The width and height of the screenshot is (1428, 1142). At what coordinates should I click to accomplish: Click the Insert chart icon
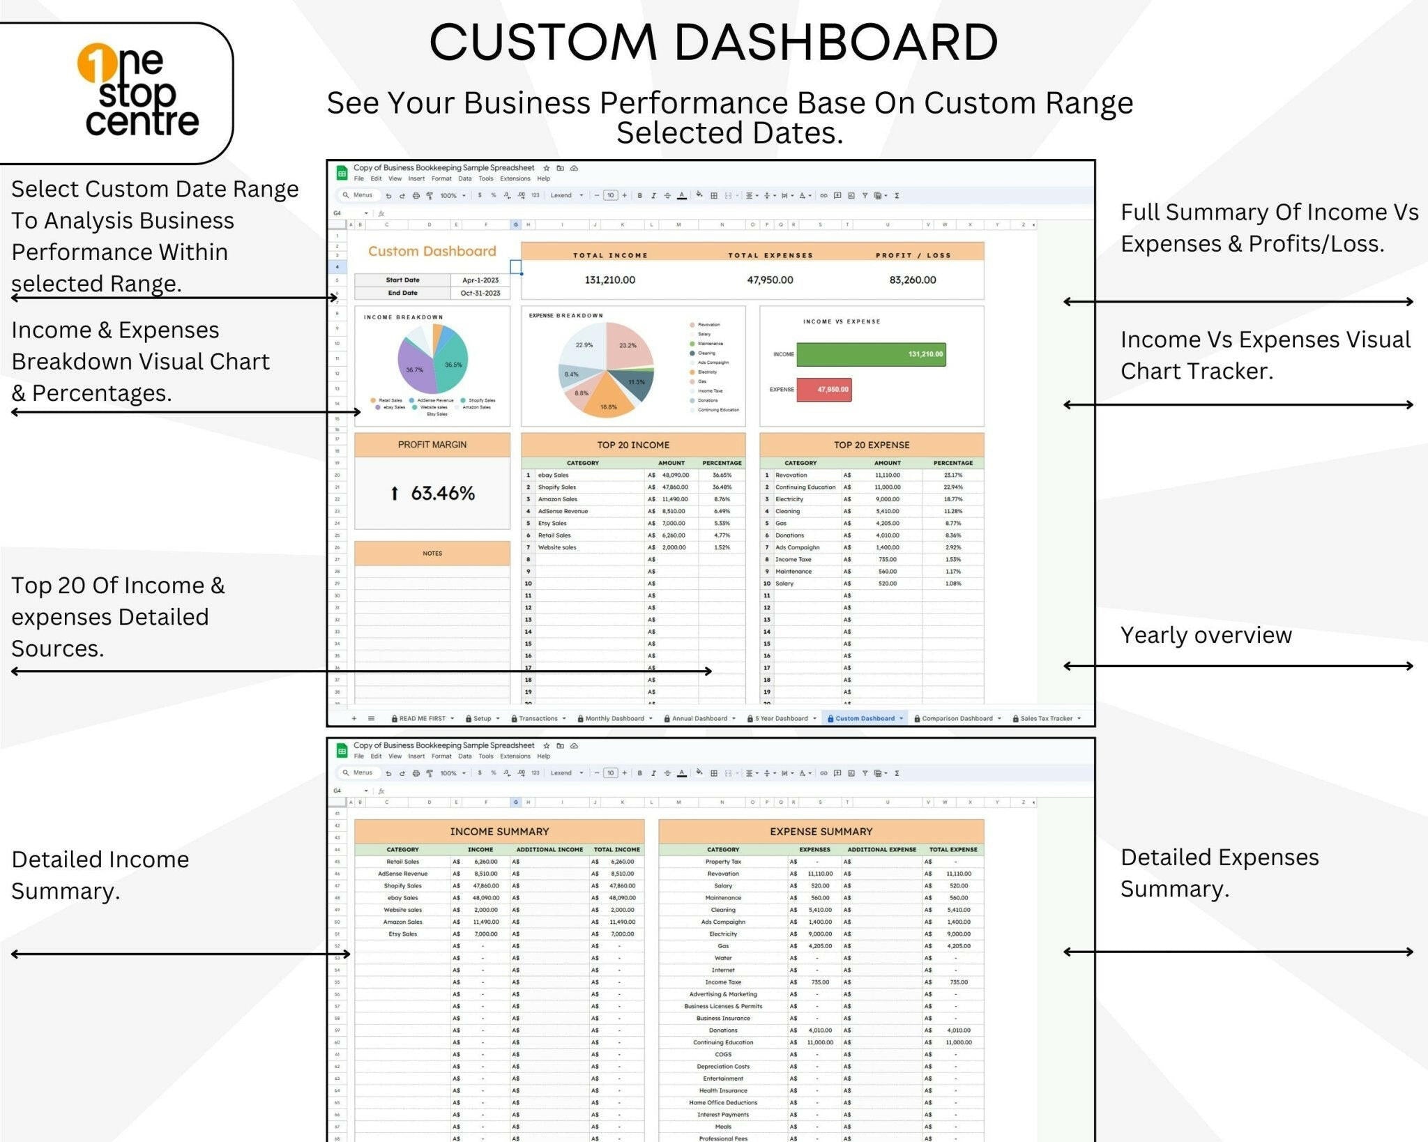851,196
